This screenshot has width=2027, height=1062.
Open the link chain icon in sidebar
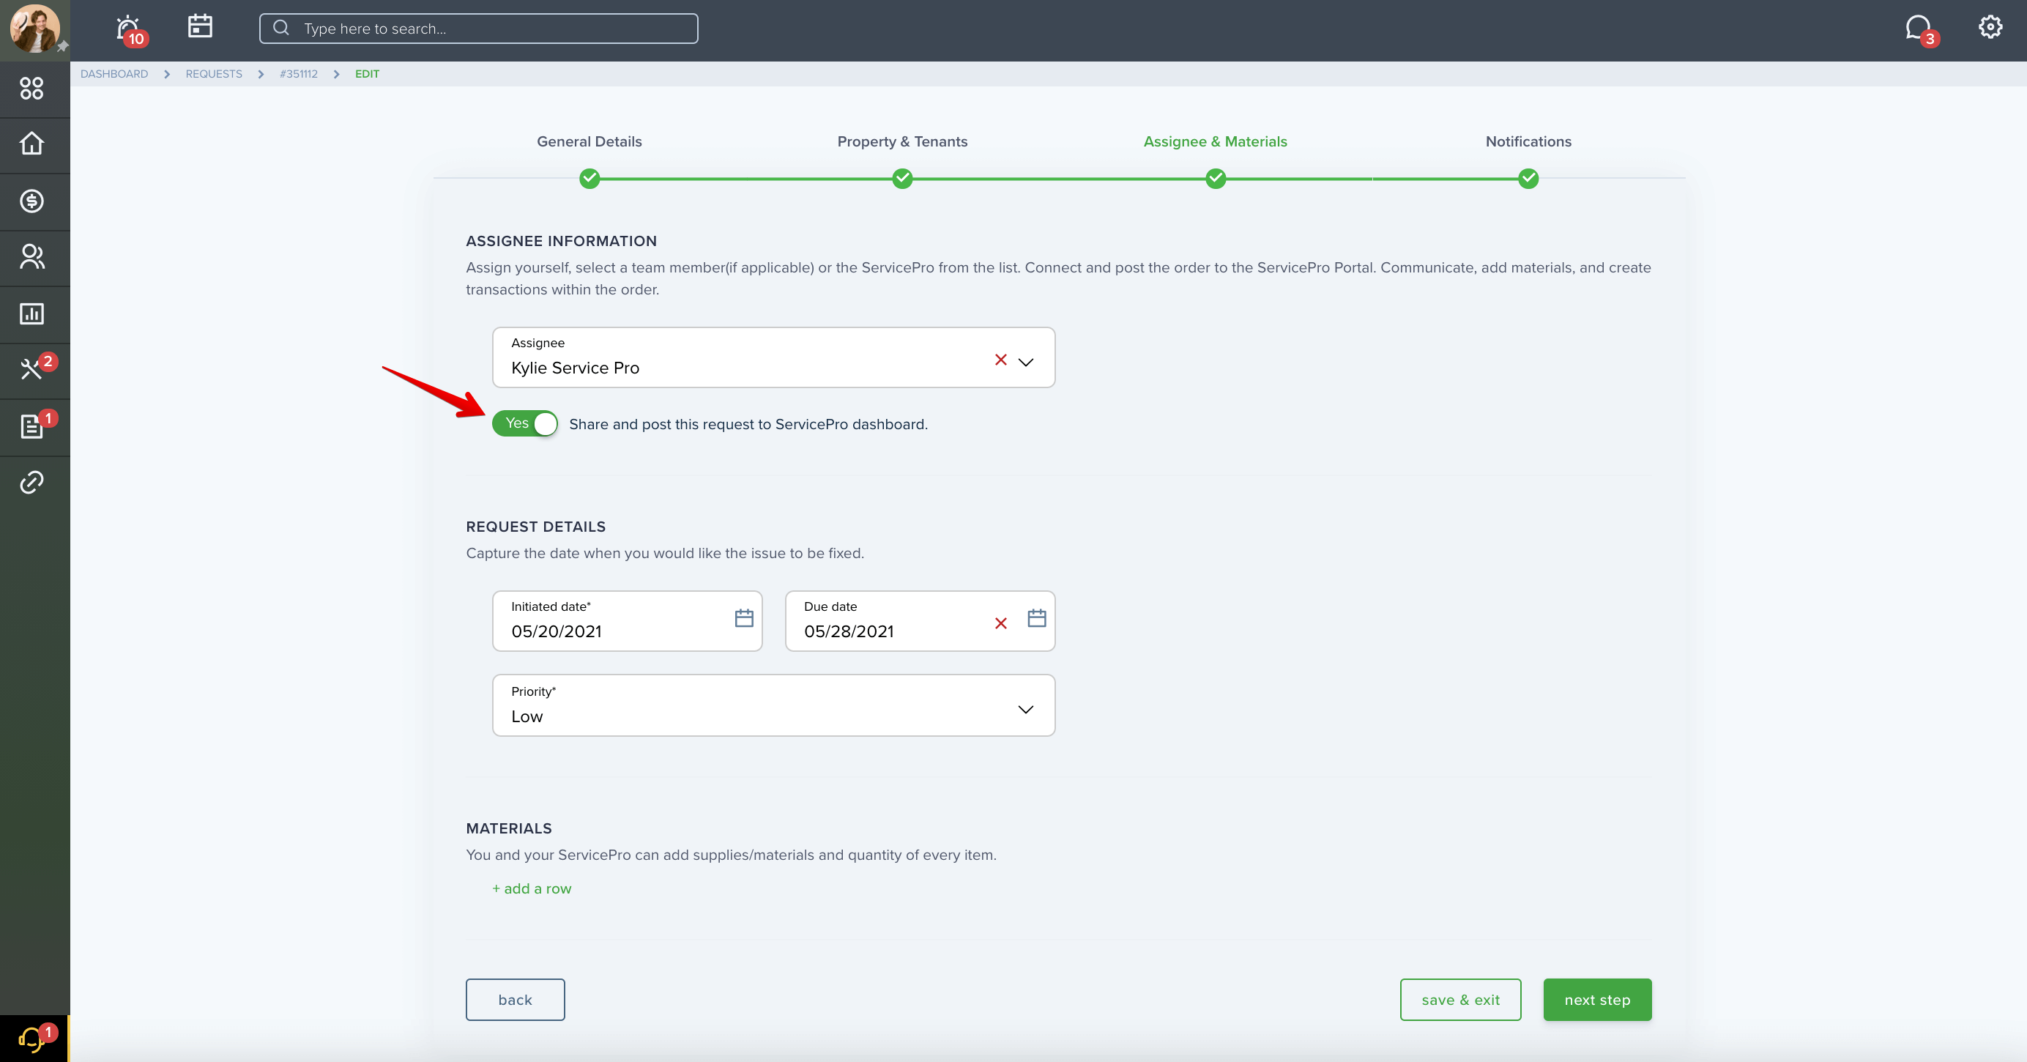31,482
